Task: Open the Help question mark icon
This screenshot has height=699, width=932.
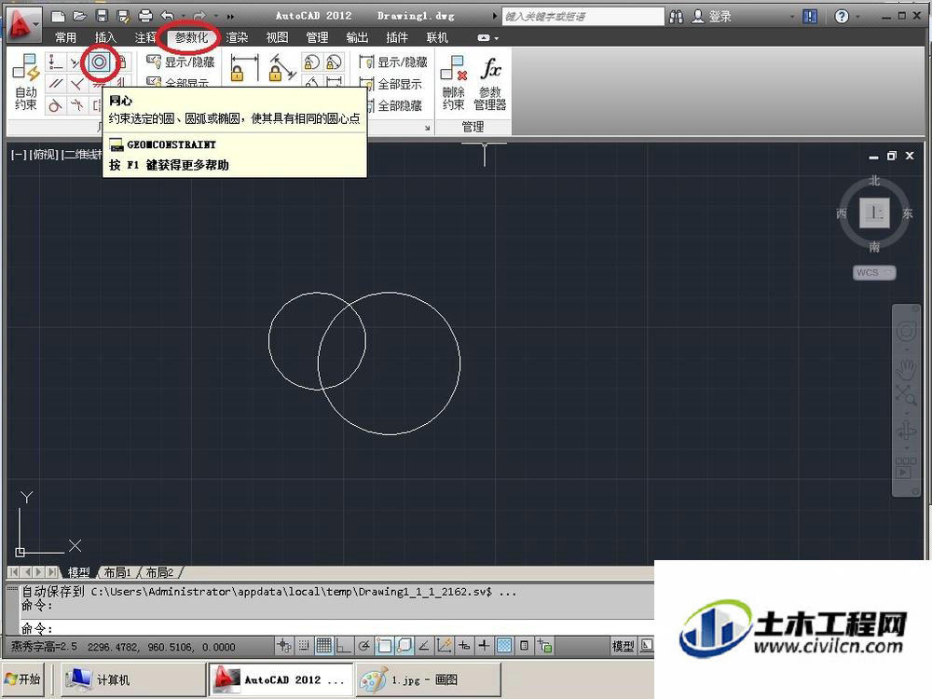Action: pyautogui.click(x=841, y=16)
